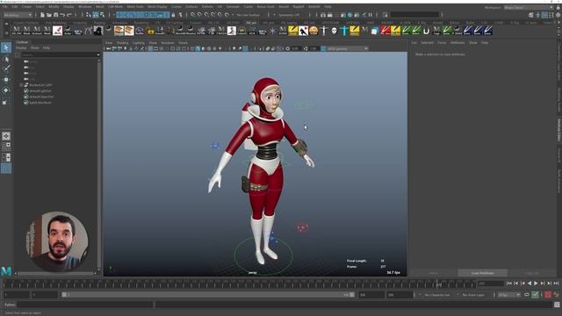Screen dimensions: 562x316
Task: Click the Python command line field
Action: click(x=85, y=305)
